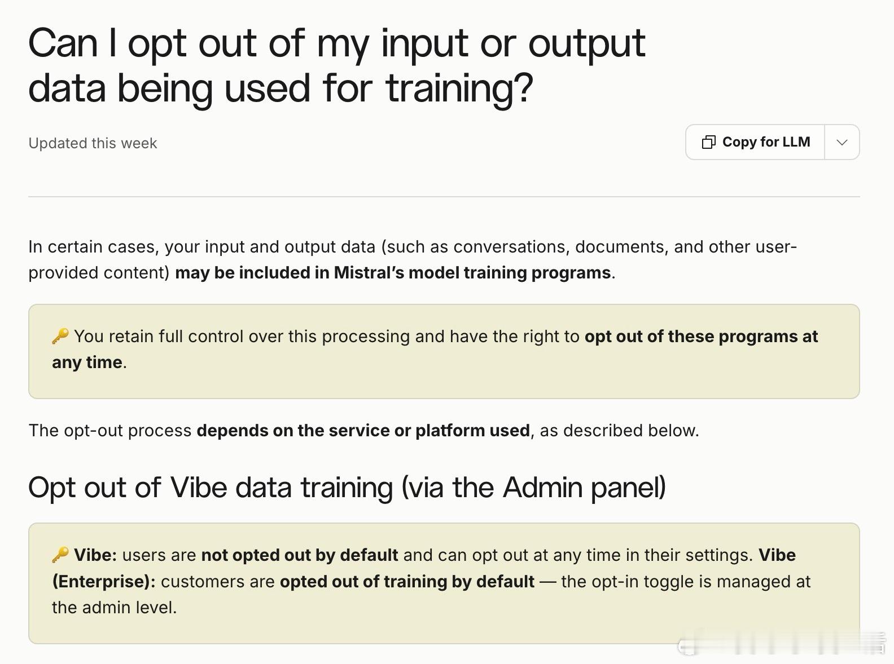Viewport: 894px width, 664px height.
Task: Click the bold opted out of training by default phrase
Action: (x=407, y=581)
